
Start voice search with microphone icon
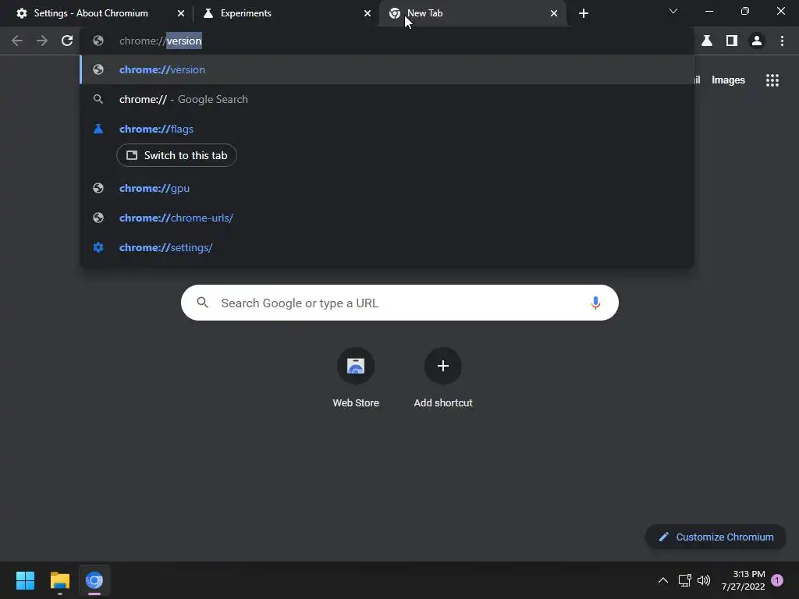click(x=595, y=303)
